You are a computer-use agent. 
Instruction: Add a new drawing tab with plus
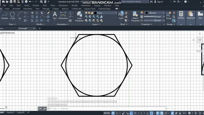coord(40,28)
